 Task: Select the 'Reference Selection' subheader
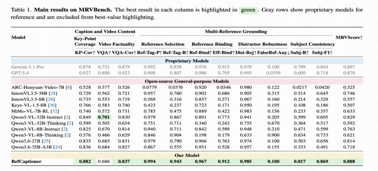(163, 44)
